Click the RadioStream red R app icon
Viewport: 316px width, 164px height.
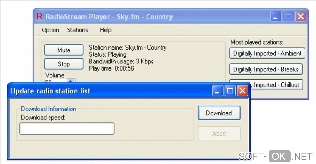tap(40, 16)
